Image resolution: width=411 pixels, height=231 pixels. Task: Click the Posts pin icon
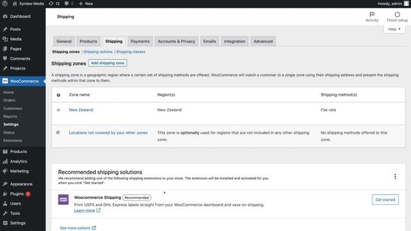coord(5,29)
